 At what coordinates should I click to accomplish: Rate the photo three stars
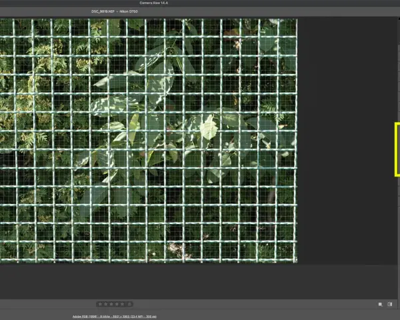(111, 304)
